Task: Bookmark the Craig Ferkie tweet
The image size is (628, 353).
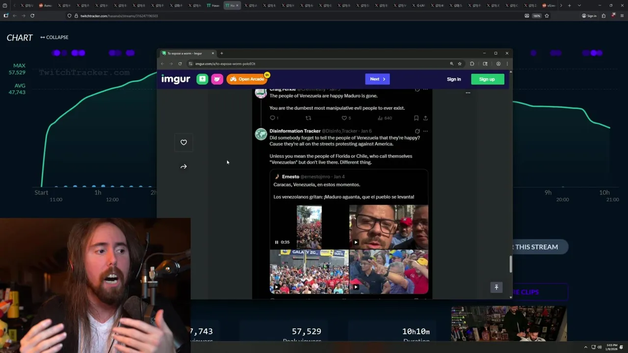Action: click(x=416, y=118)
